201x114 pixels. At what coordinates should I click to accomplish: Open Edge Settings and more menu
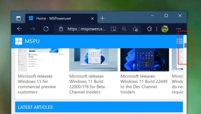coord(178,29)
